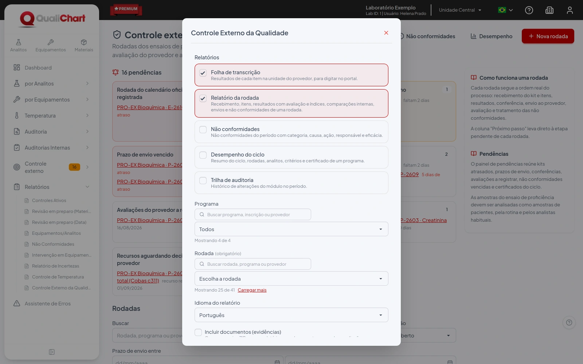
Task: Check Desempenho do ciclo checkbox
Action: click(x=203, y=155)
